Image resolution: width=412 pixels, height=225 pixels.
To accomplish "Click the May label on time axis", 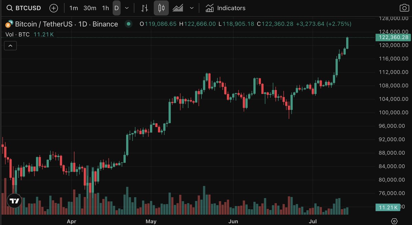I will [151, 221].
